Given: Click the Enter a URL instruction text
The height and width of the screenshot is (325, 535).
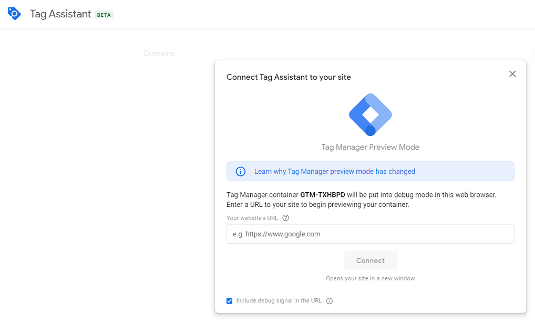Looking at the screenshot, I should [317, 204].
